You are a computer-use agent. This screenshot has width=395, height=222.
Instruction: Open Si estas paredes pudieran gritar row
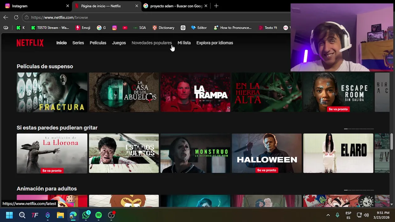click(57, 128)
